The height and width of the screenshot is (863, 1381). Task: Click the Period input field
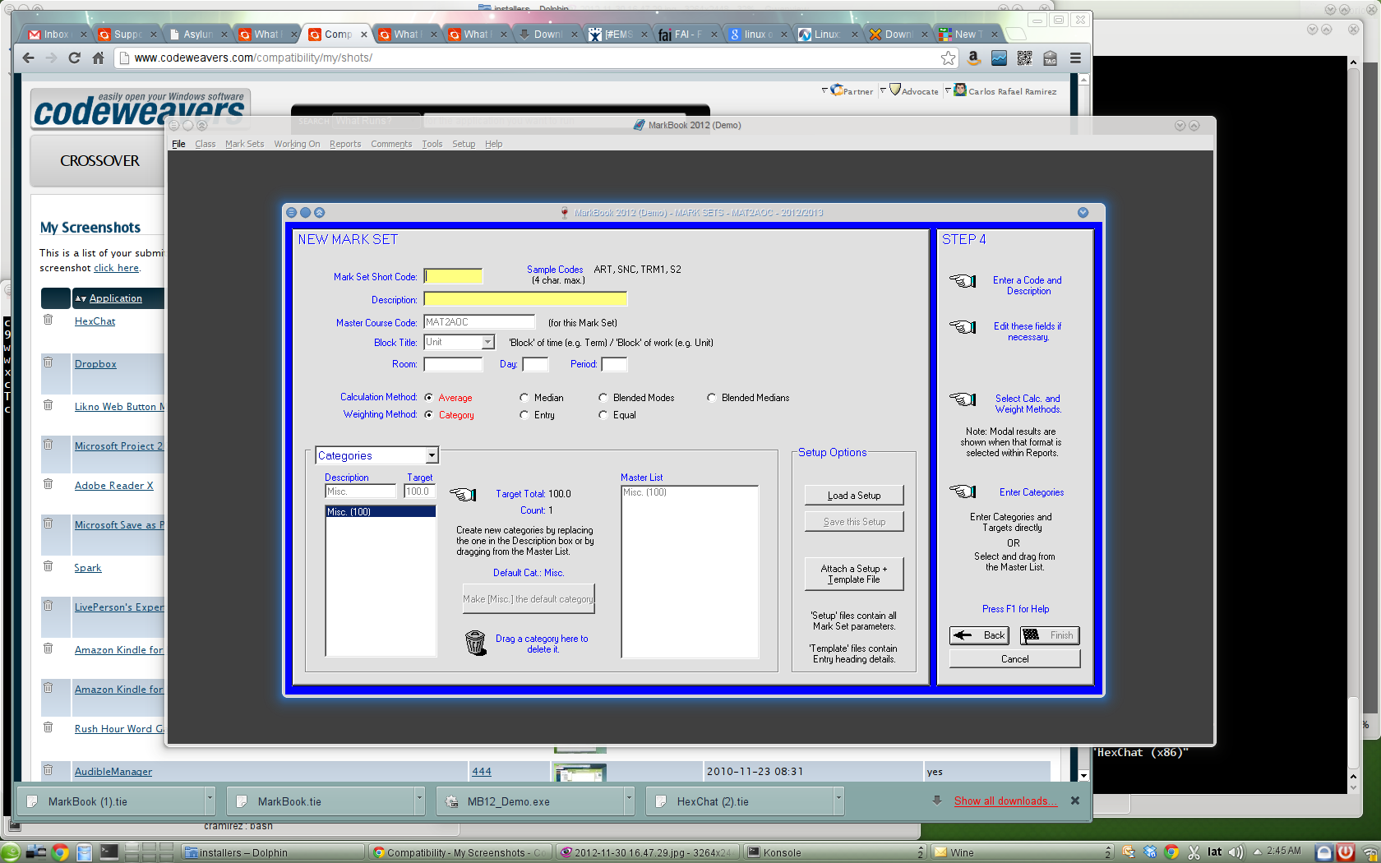pos(614,364)
